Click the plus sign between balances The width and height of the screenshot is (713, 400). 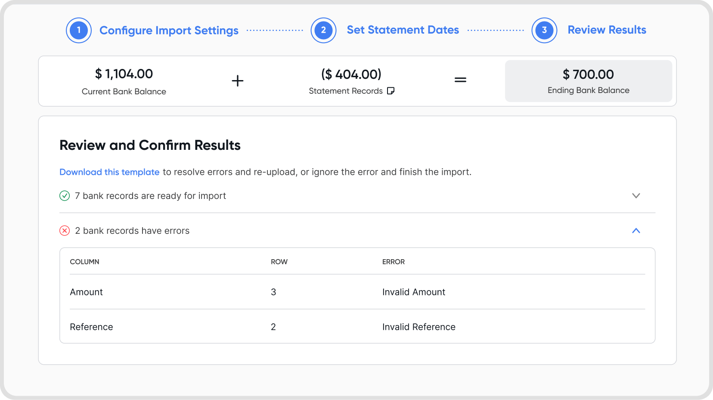click(238, 81)
